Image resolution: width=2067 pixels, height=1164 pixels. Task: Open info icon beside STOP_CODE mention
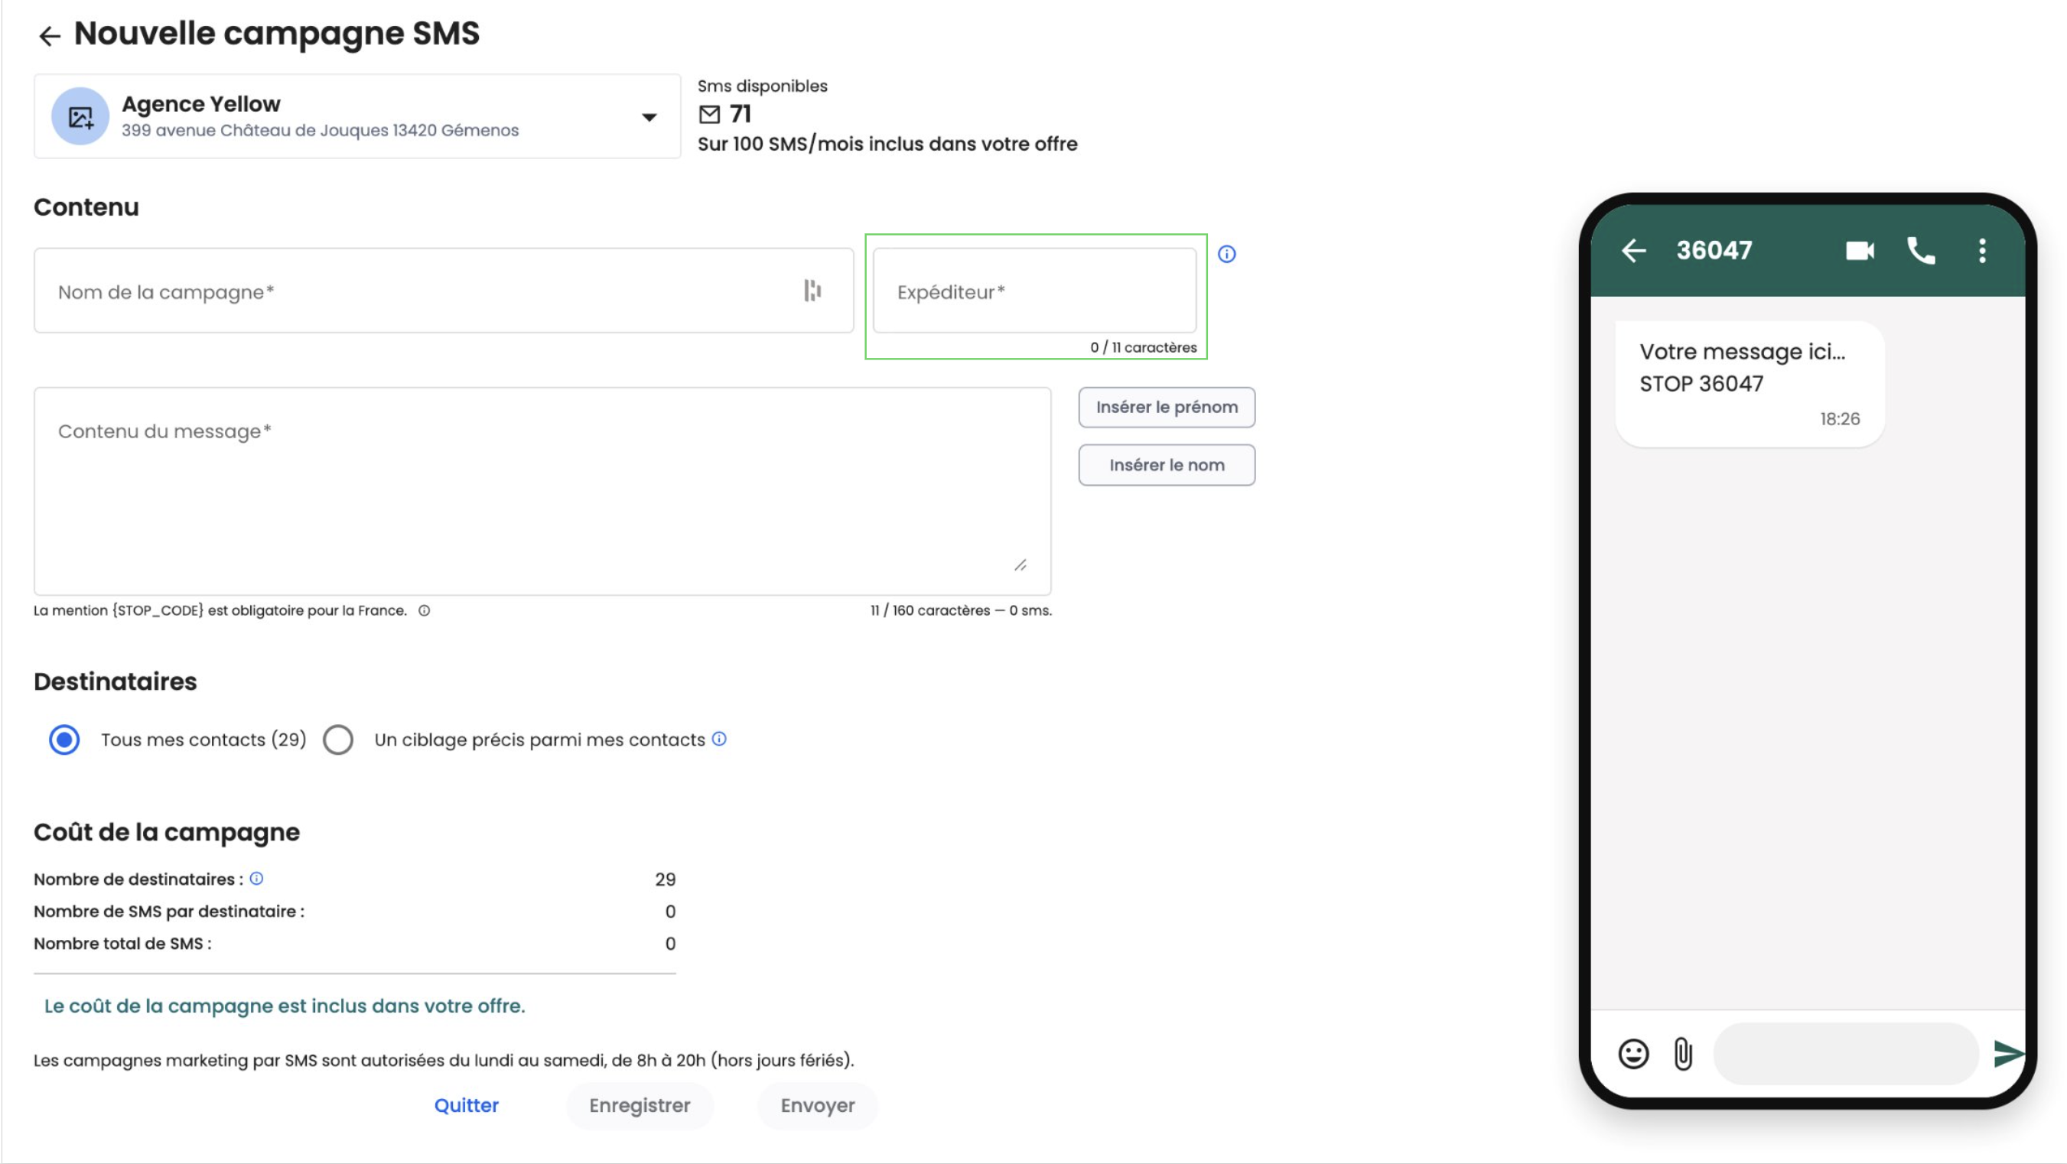[x=425, y=610]
